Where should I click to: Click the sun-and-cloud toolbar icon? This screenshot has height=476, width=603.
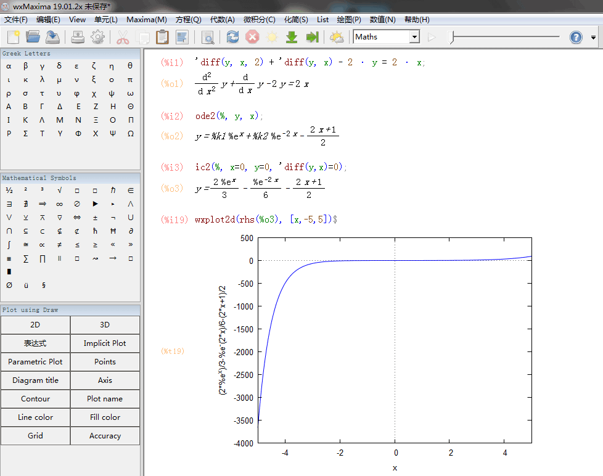(337, 37)
